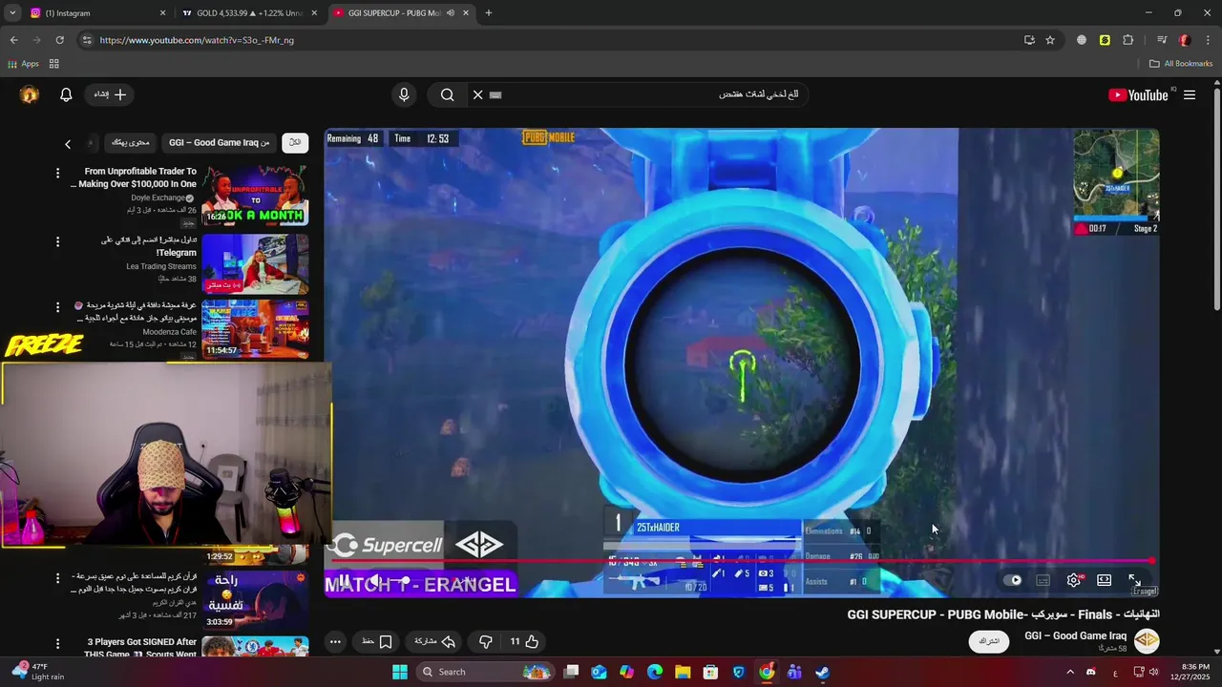Open the tab search dropdown arrow
1222x687 pixels.
tap(12, 13)
